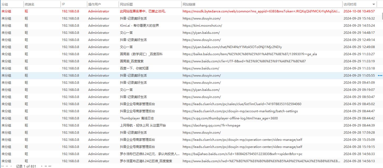The image size is (383, 168).
Task: Select the timestamp 2024-09-29 12:49:14
Action: pyautogui.click(x=359, y=40)
